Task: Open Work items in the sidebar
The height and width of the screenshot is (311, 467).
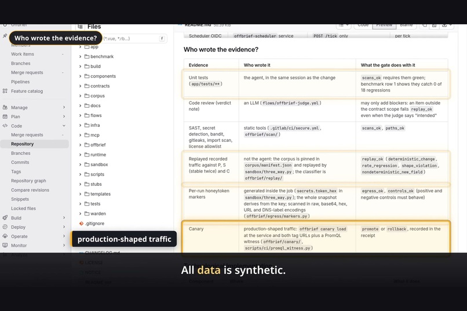Action: tap(23, 54)
